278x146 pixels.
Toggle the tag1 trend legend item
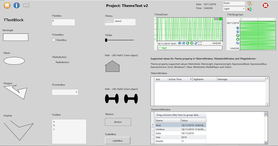[164, 48]
